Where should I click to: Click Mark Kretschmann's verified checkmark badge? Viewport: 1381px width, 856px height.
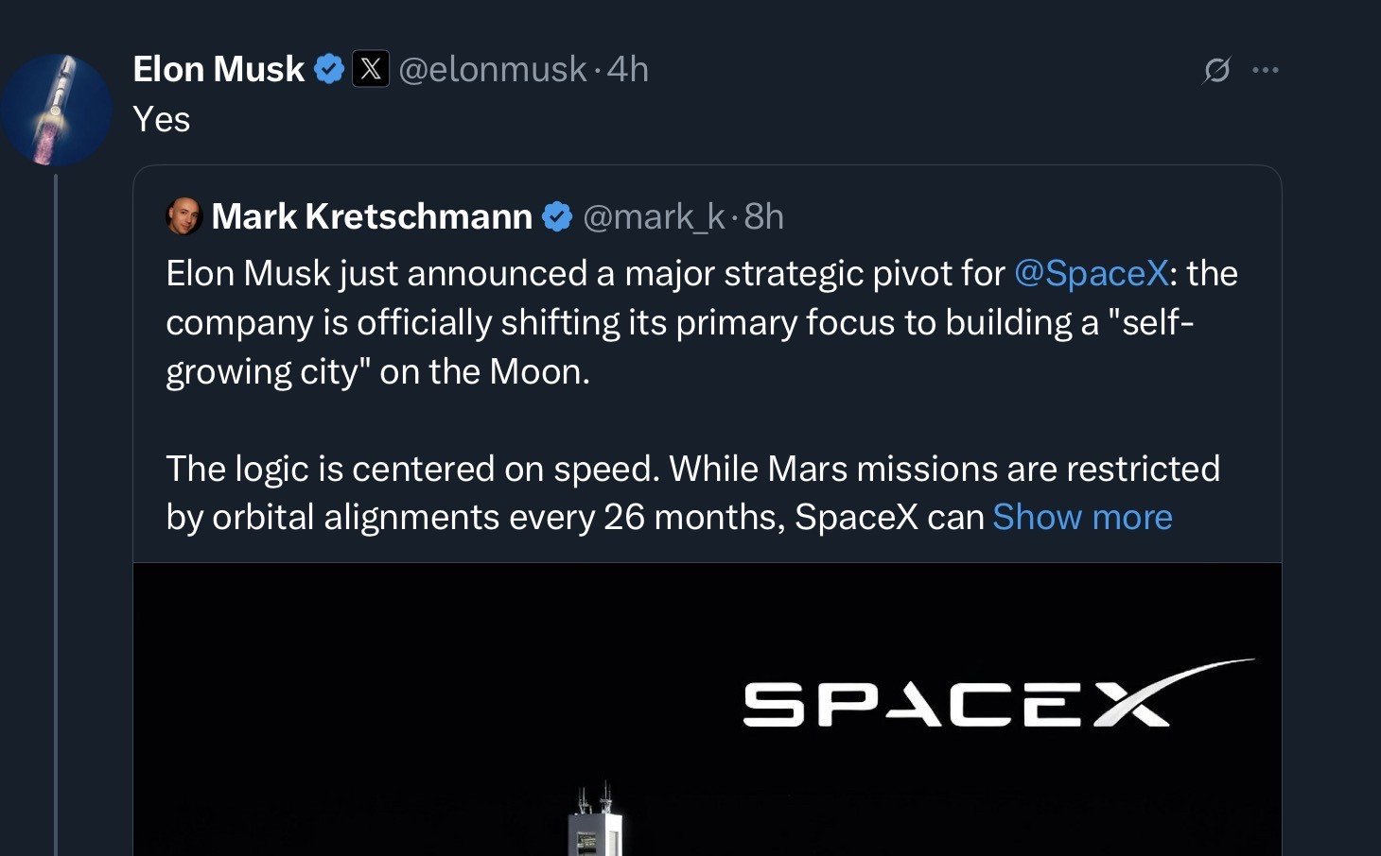(x=557, y=216)
